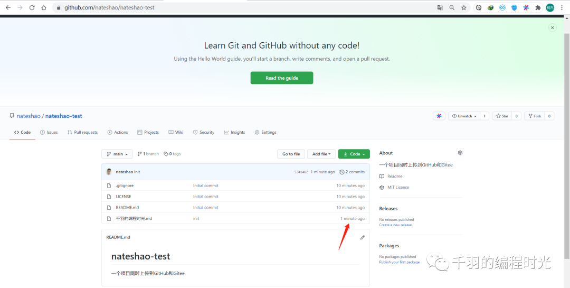Screen dimensions: 570x288
Task: Open the nateshao-test repository link
Action: (64, 116)
